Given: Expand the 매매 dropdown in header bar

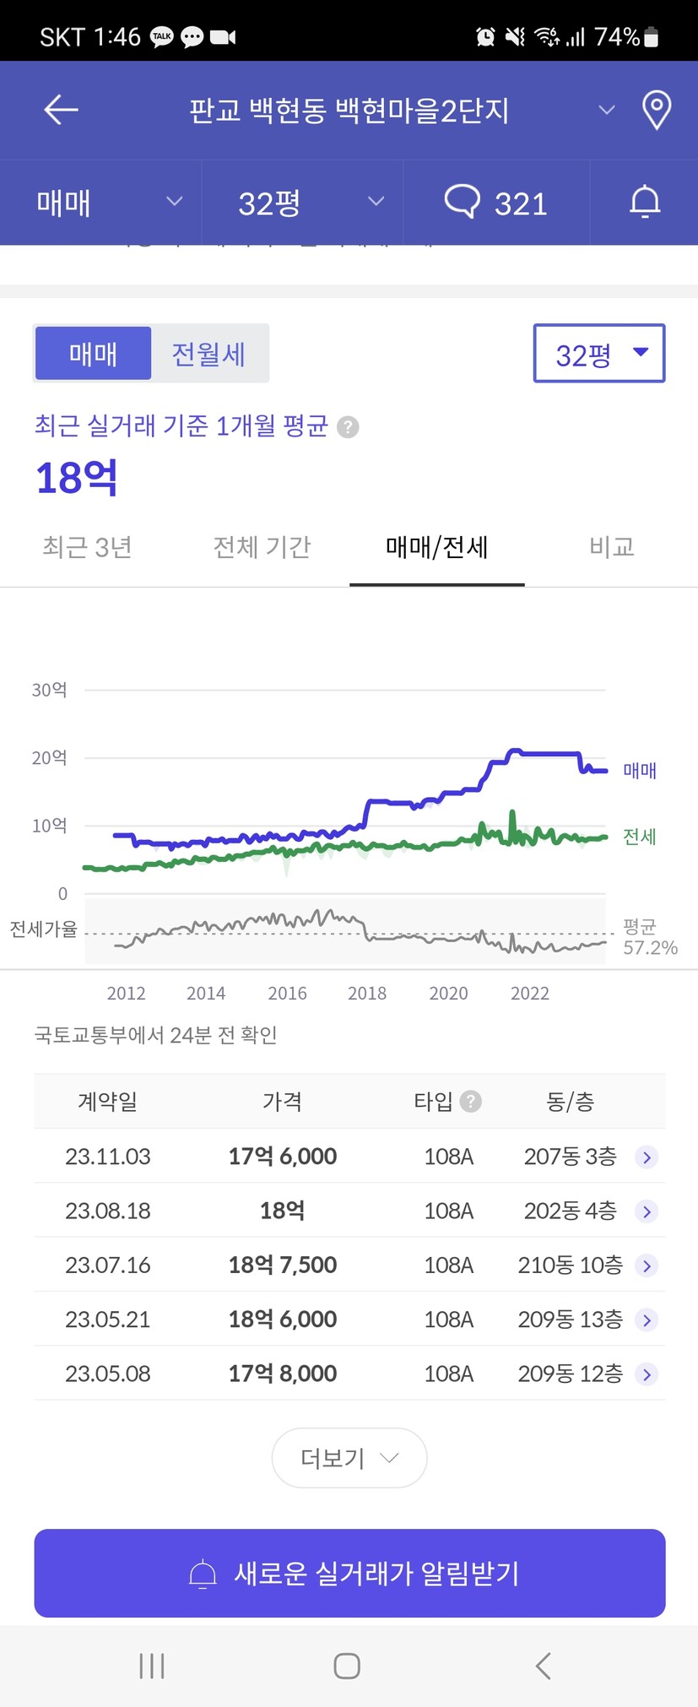Looking at the screenshot, I should pyautogui.click(x=110, y=203).
